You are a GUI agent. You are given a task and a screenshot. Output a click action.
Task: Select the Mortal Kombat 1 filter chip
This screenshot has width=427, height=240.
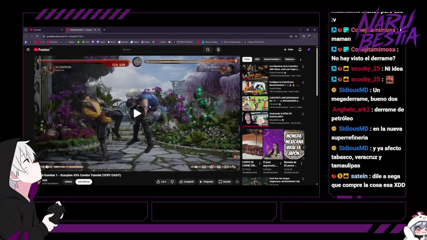coord(272,59)
